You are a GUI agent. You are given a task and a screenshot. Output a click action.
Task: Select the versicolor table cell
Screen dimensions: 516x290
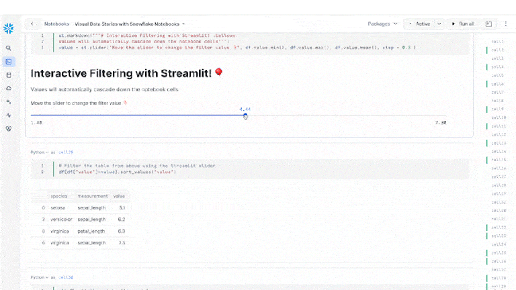[61, 220]
